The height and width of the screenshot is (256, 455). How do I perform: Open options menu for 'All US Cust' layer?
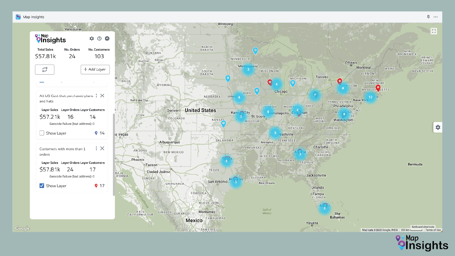click(x=96, y=96)
